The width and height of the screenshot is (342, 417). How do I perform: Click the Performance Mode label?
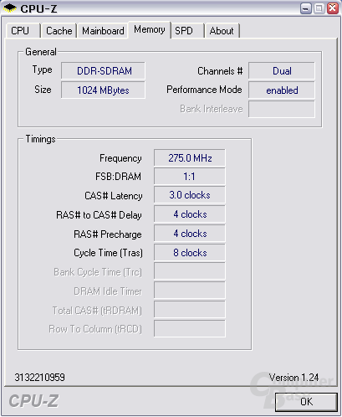(x=204, y=90)
